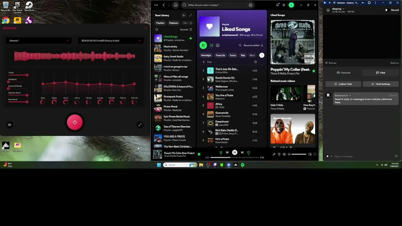Filter library by Podcasts chip

(x=174, y=23)
